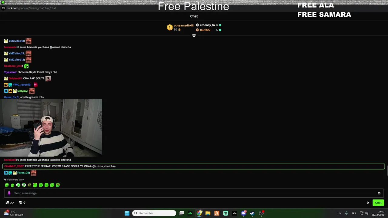Click the face emote in Fares_08's message

click(x=33, y=173)
